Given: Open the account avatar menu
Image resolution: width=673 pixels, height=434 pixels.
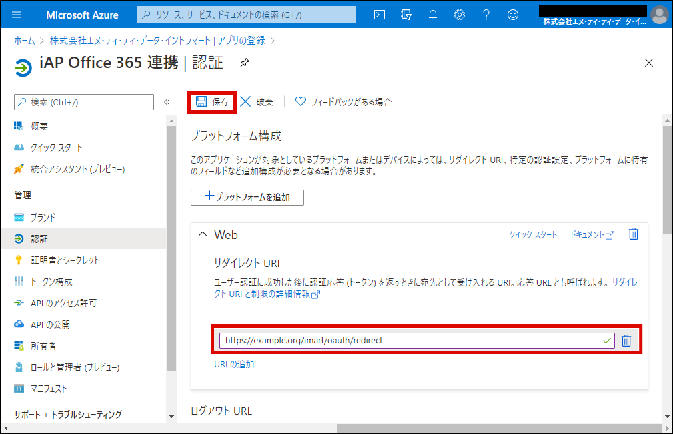Looking at the screenshot, I should coord(659,15).
